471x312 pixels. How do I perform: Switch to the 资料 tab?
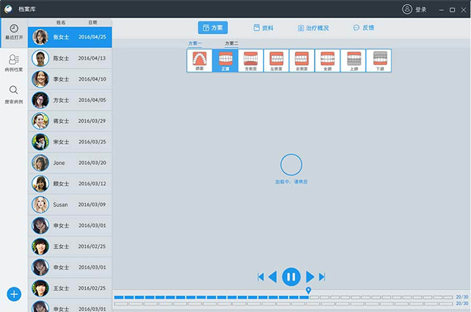(x=263, y=28)
